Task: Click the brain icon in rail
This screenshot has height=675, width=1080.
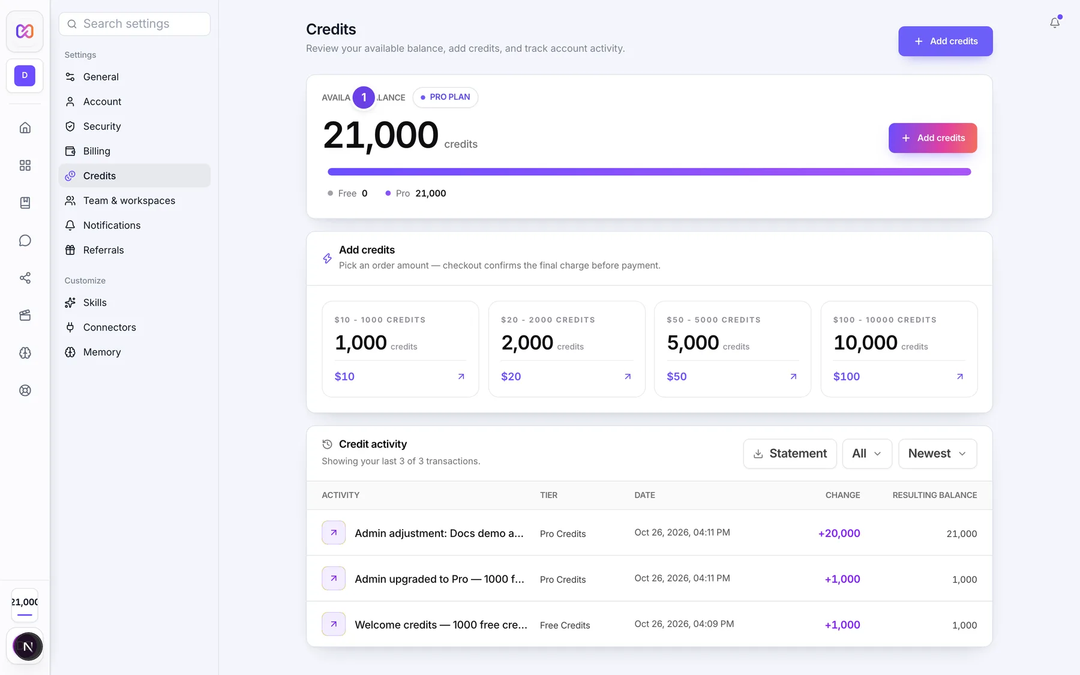Action: [25, 353]
